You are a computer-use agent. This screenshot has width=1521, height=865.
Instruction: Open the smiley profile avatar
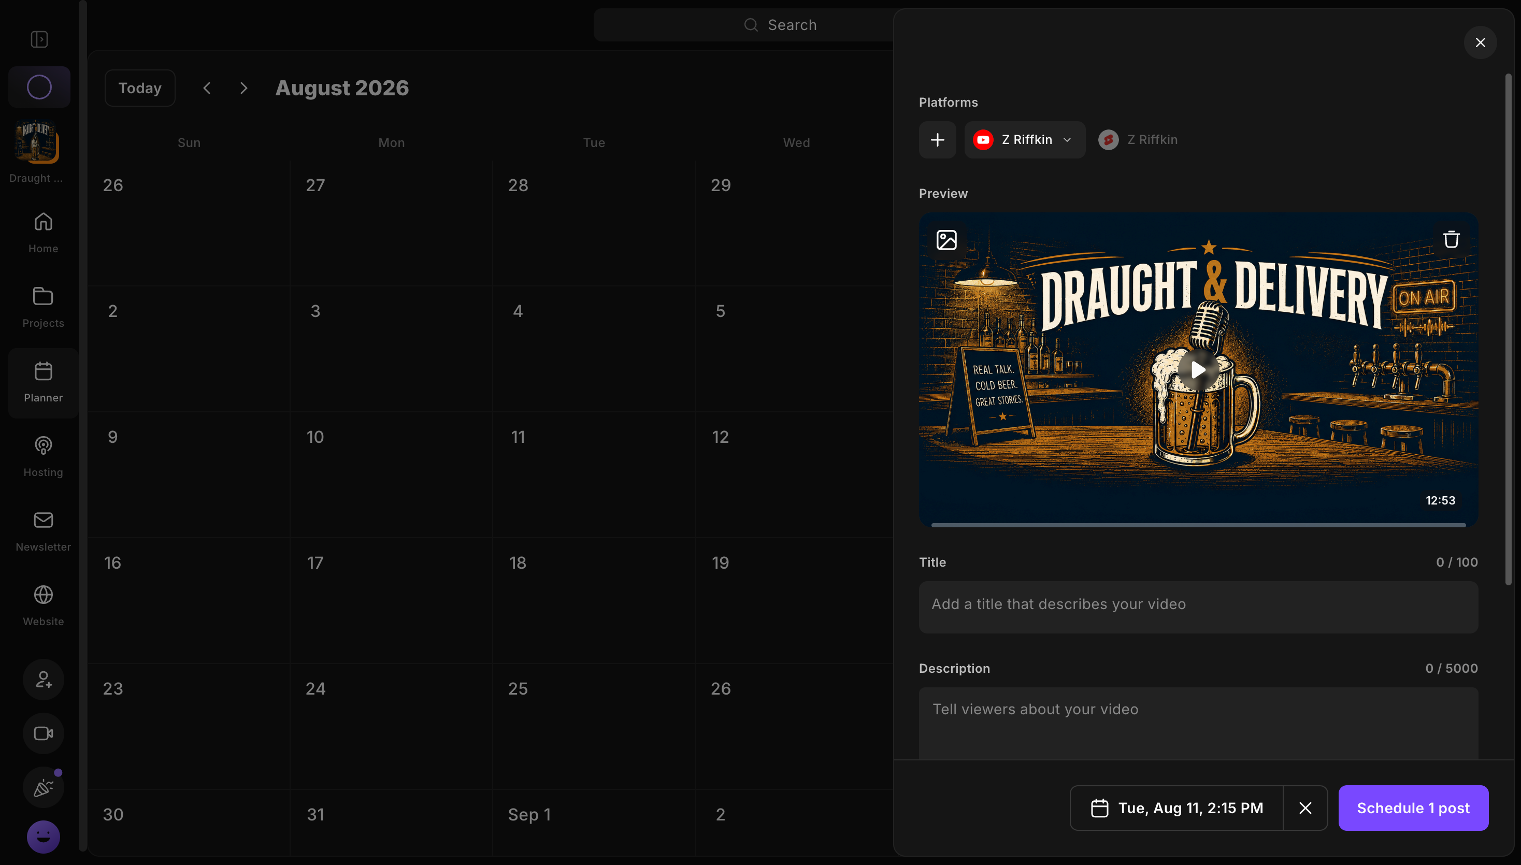tap(44, 837)
